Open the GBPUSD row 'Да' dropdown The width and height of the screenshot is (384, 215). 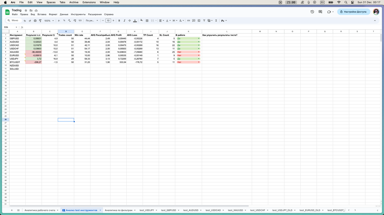[199, 39]
